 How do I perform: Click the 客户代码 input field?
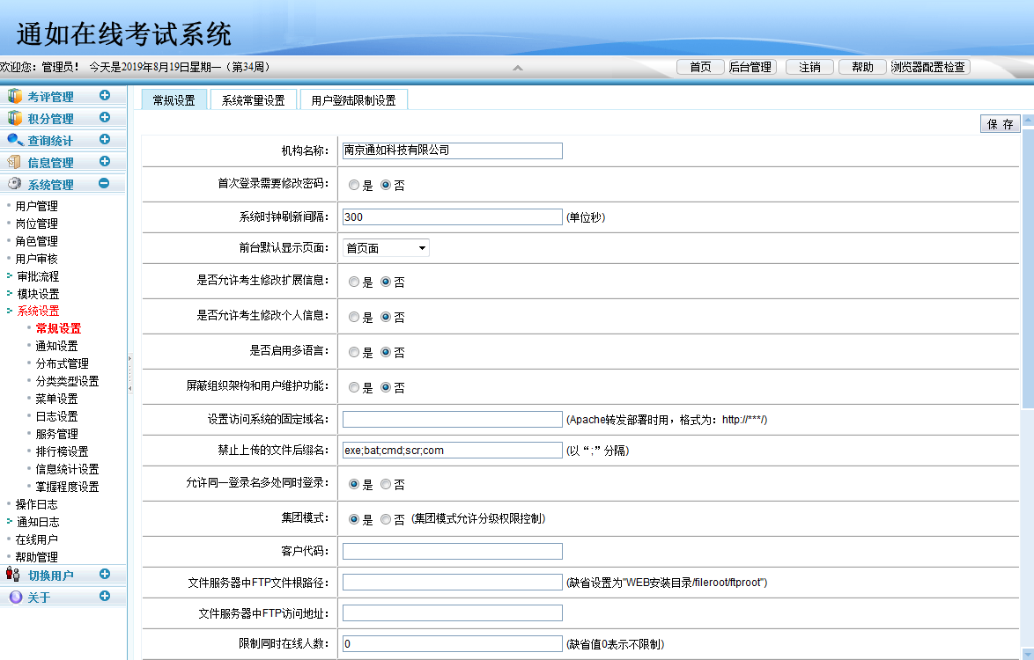(453, 551)
